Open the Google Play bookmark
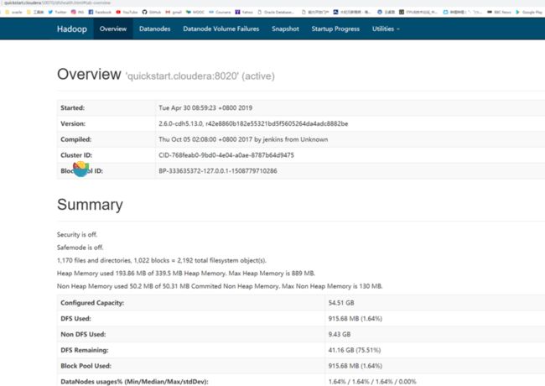The width and height of the screenshot is (545, 386). click(529, 12)
